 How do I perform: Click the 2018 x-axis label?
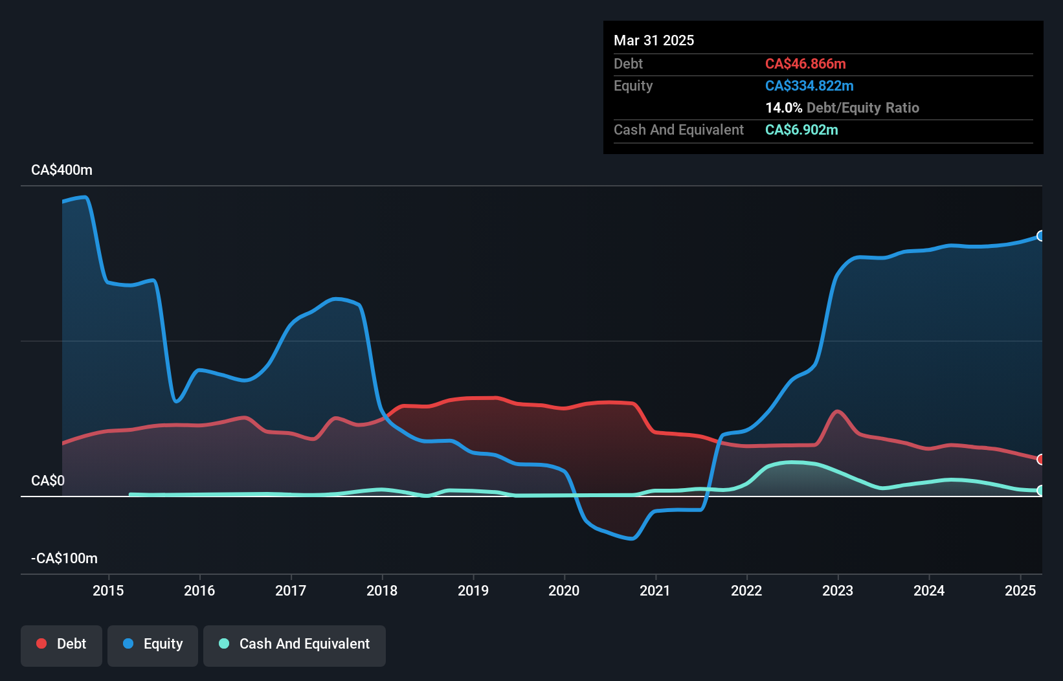tap(382, 590)
